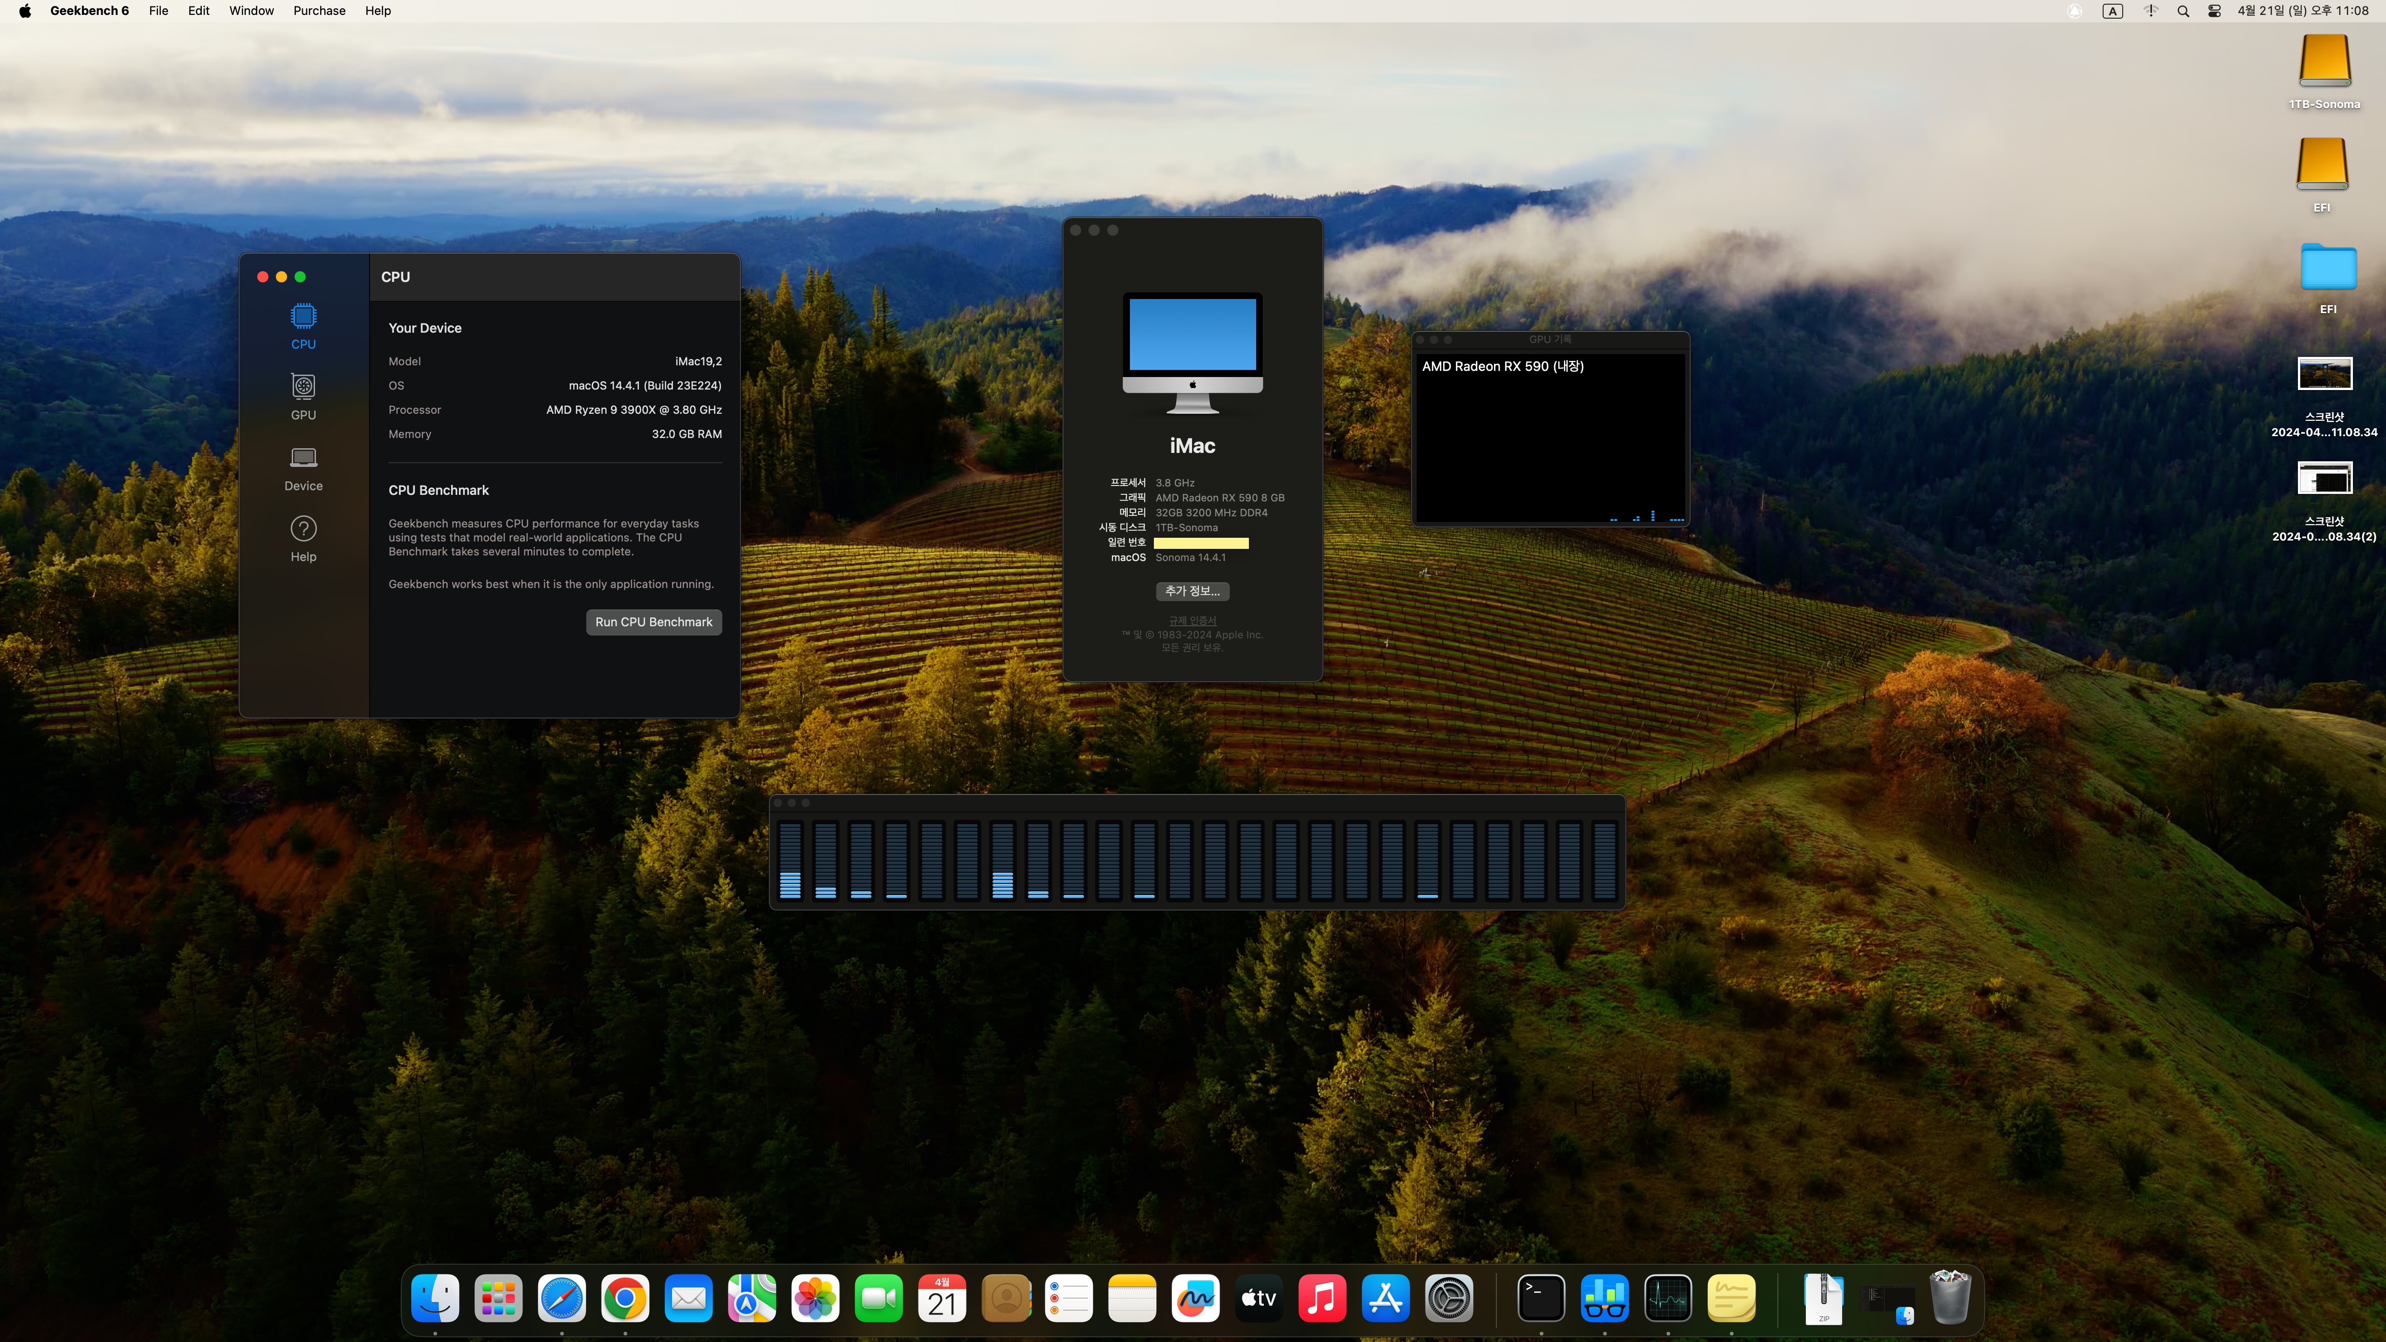Click the iMac image in About This Mac
The height and width of the screenshot is (1342, 2386).
[1192, 353]
